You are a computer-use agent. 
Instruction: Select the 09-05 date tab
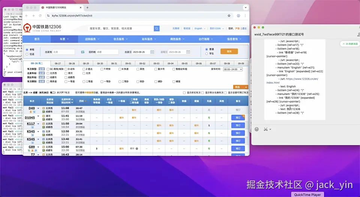click(x=184, y=64)
